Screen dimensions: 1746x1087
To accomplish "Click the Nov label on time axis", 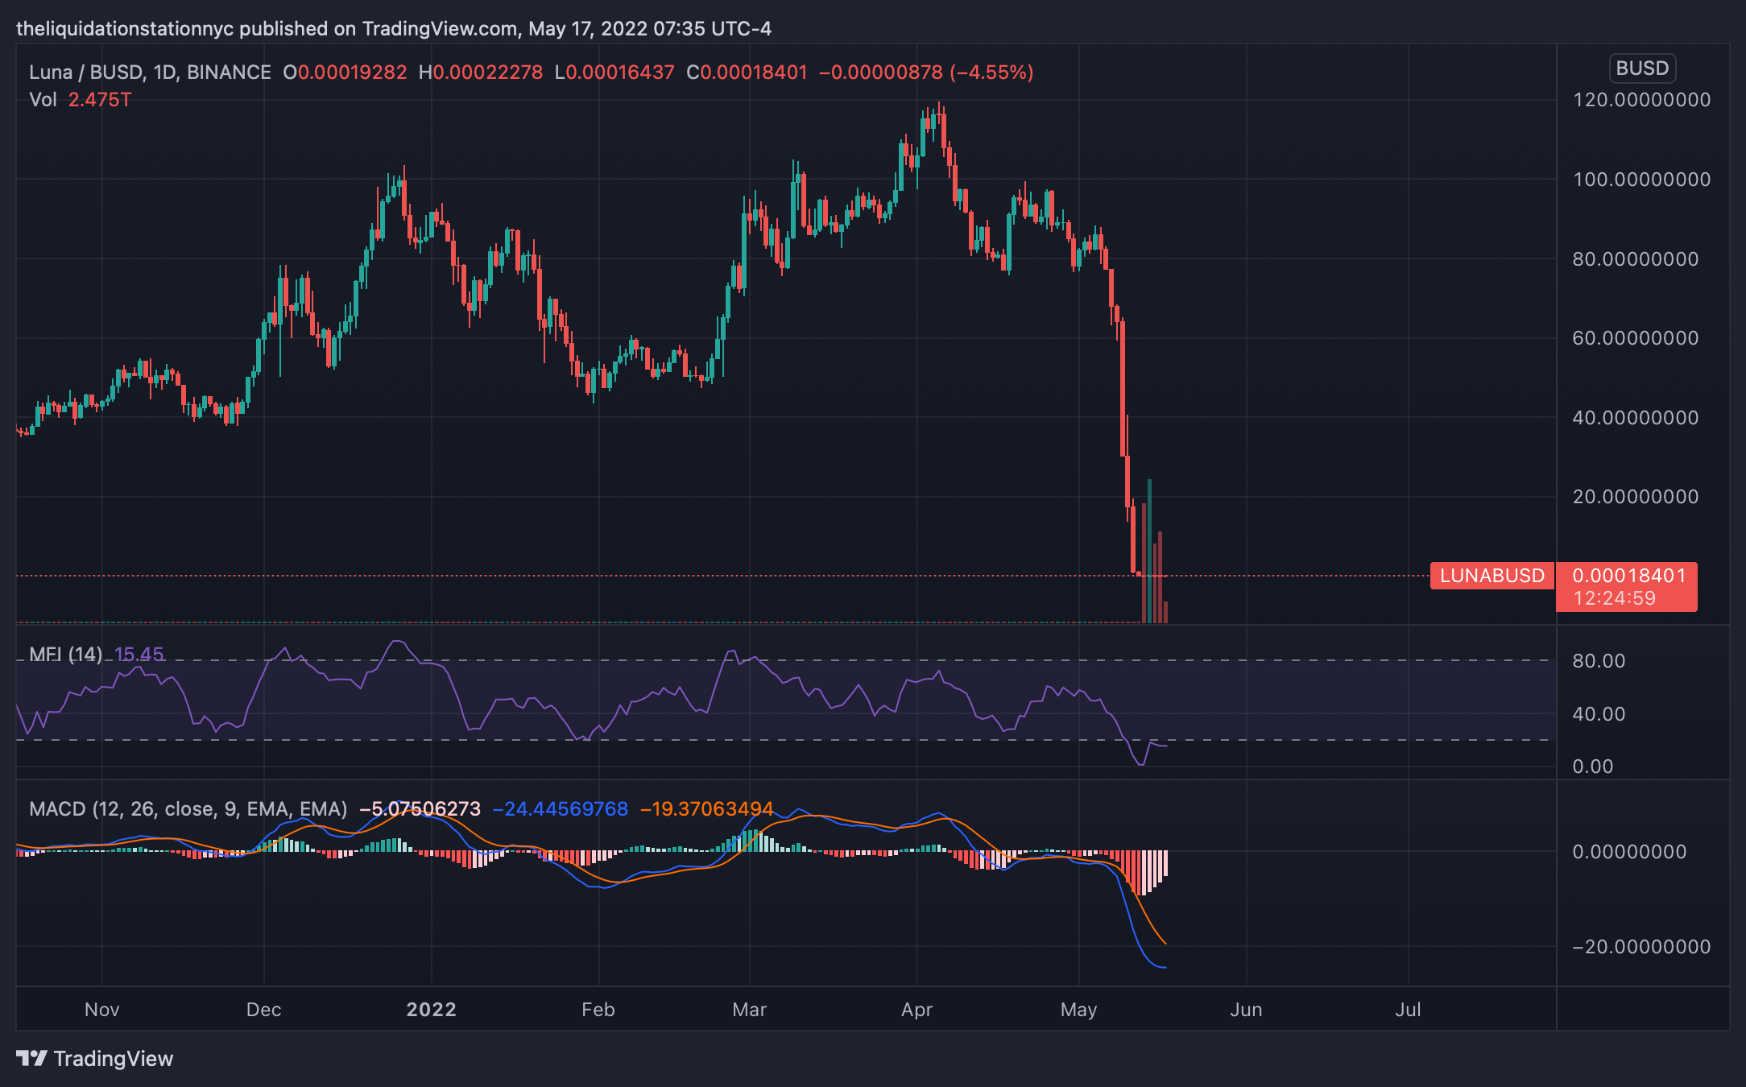I will (x=102, y=1010).
